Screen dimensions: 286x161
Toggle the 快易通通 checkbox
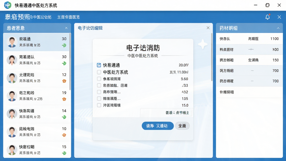[x=99, y=65]
